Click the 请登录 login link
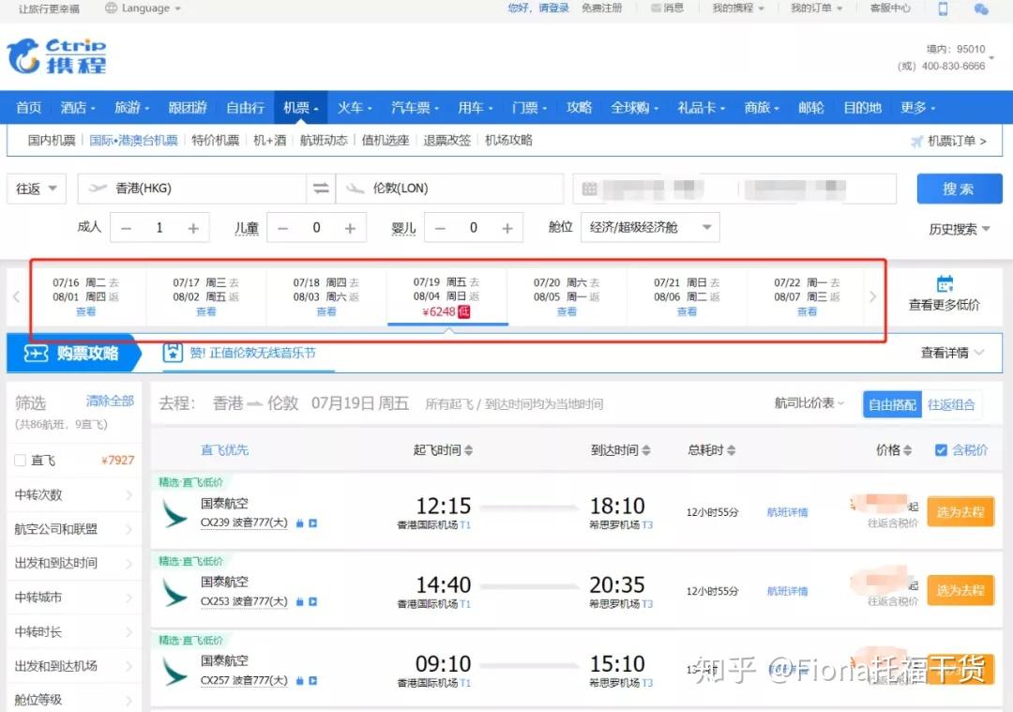The height and width of the screenshot is (712, 1013). 553,8
